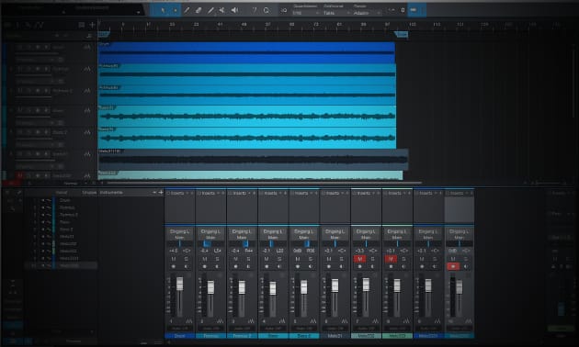This screenshot has height=347, width=579.
Task: Click the Melo21 channel name label
Action: point(335,336)
